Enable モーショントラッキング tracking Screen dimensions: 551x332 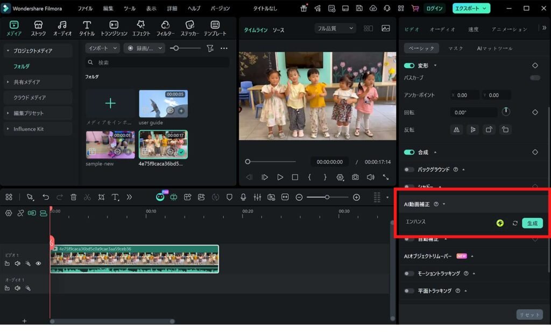coord(408,273)
